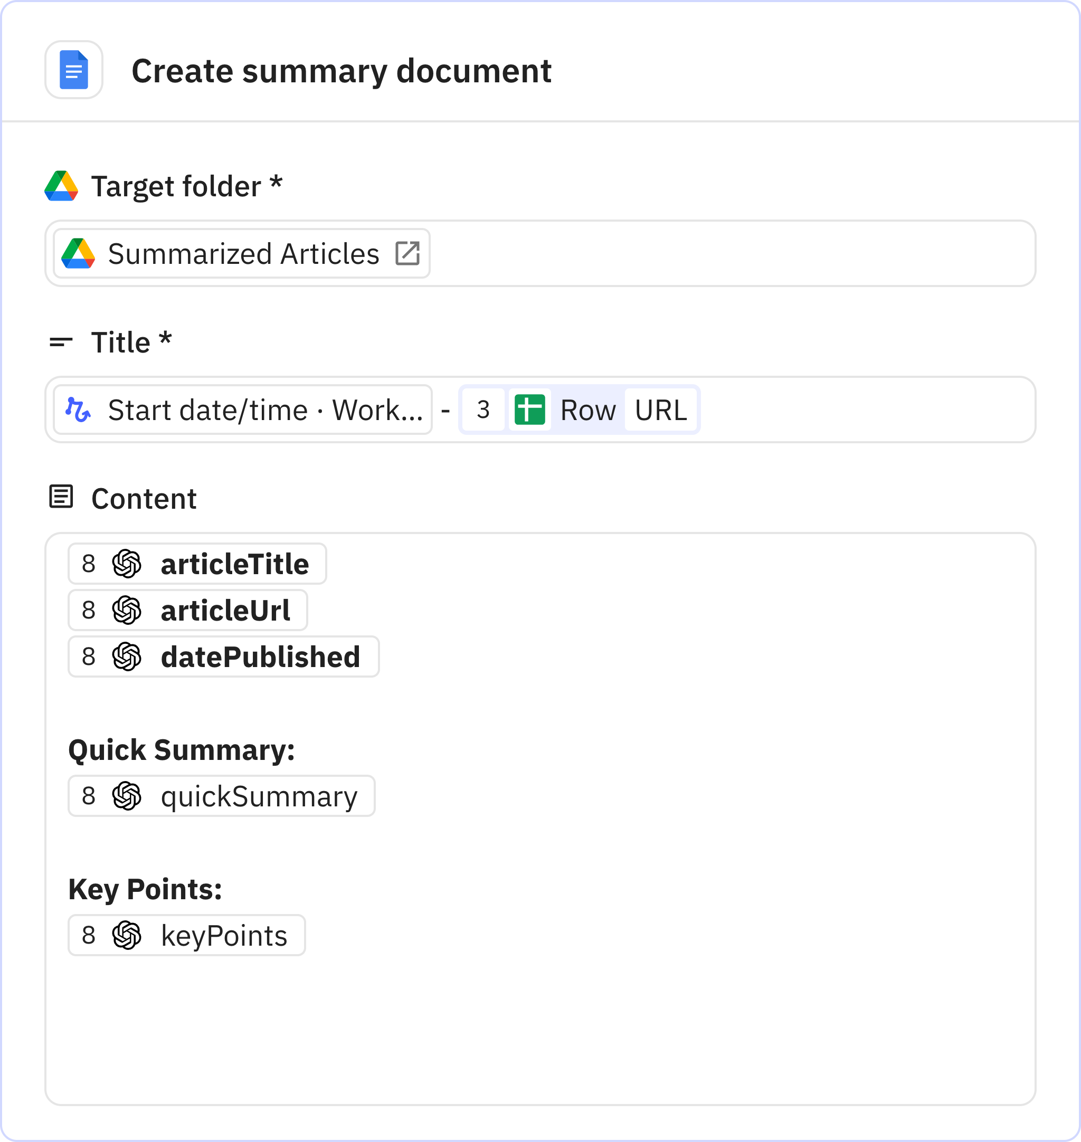1081x1142 pixels.
Task: Click the Quick Summary: heading text
Action: pyautogui.click(x=182, y=750)
